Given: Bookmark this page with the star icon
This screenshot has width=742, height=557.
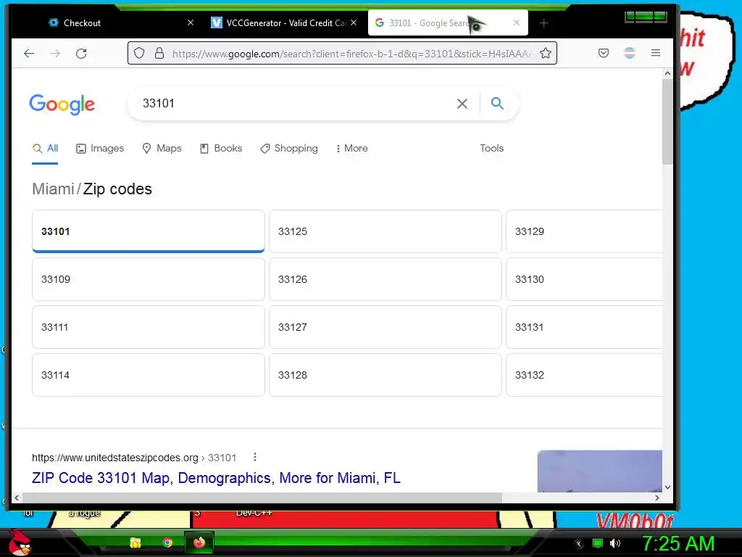Looking at the screenshot, I should pyautogui.click(x=546, y=53).
